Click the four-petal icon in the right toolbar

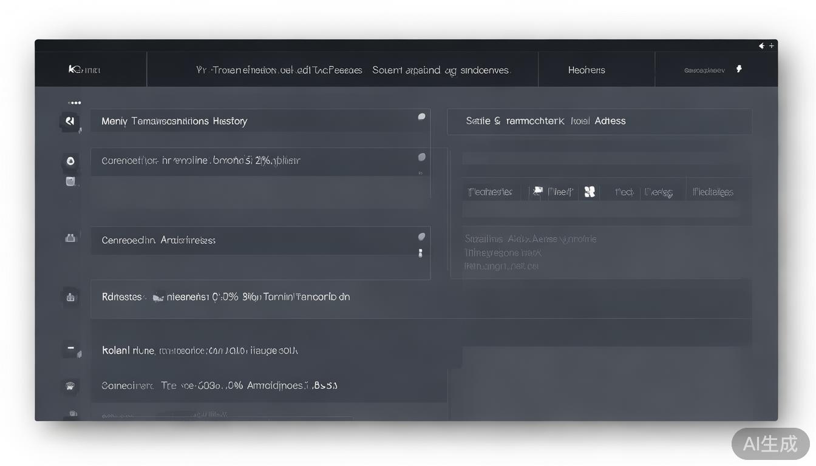[x=589, y=192]
